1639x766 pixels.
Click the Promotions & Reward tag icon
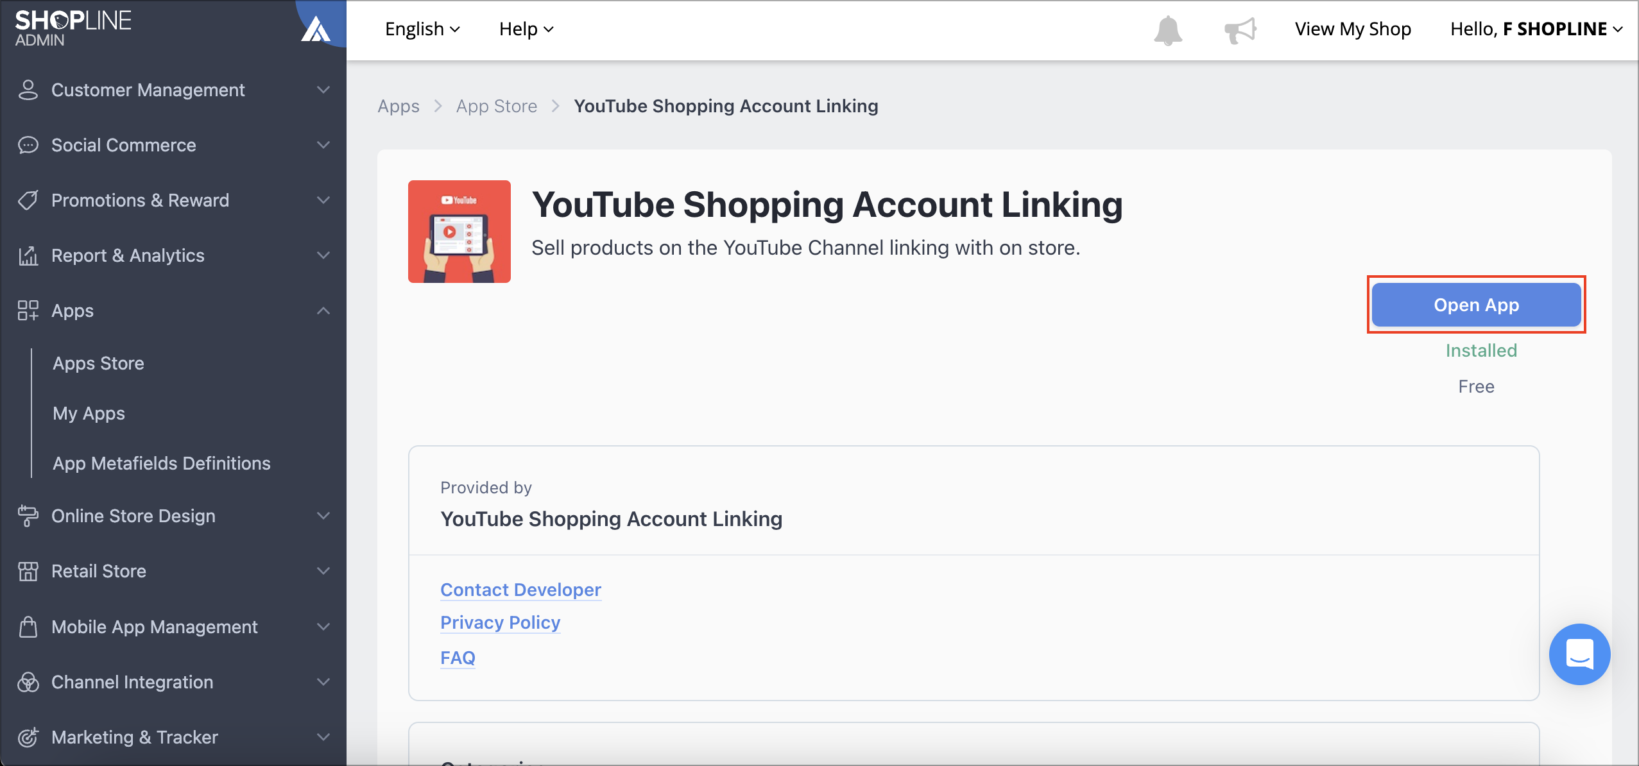tap(28, 200)
